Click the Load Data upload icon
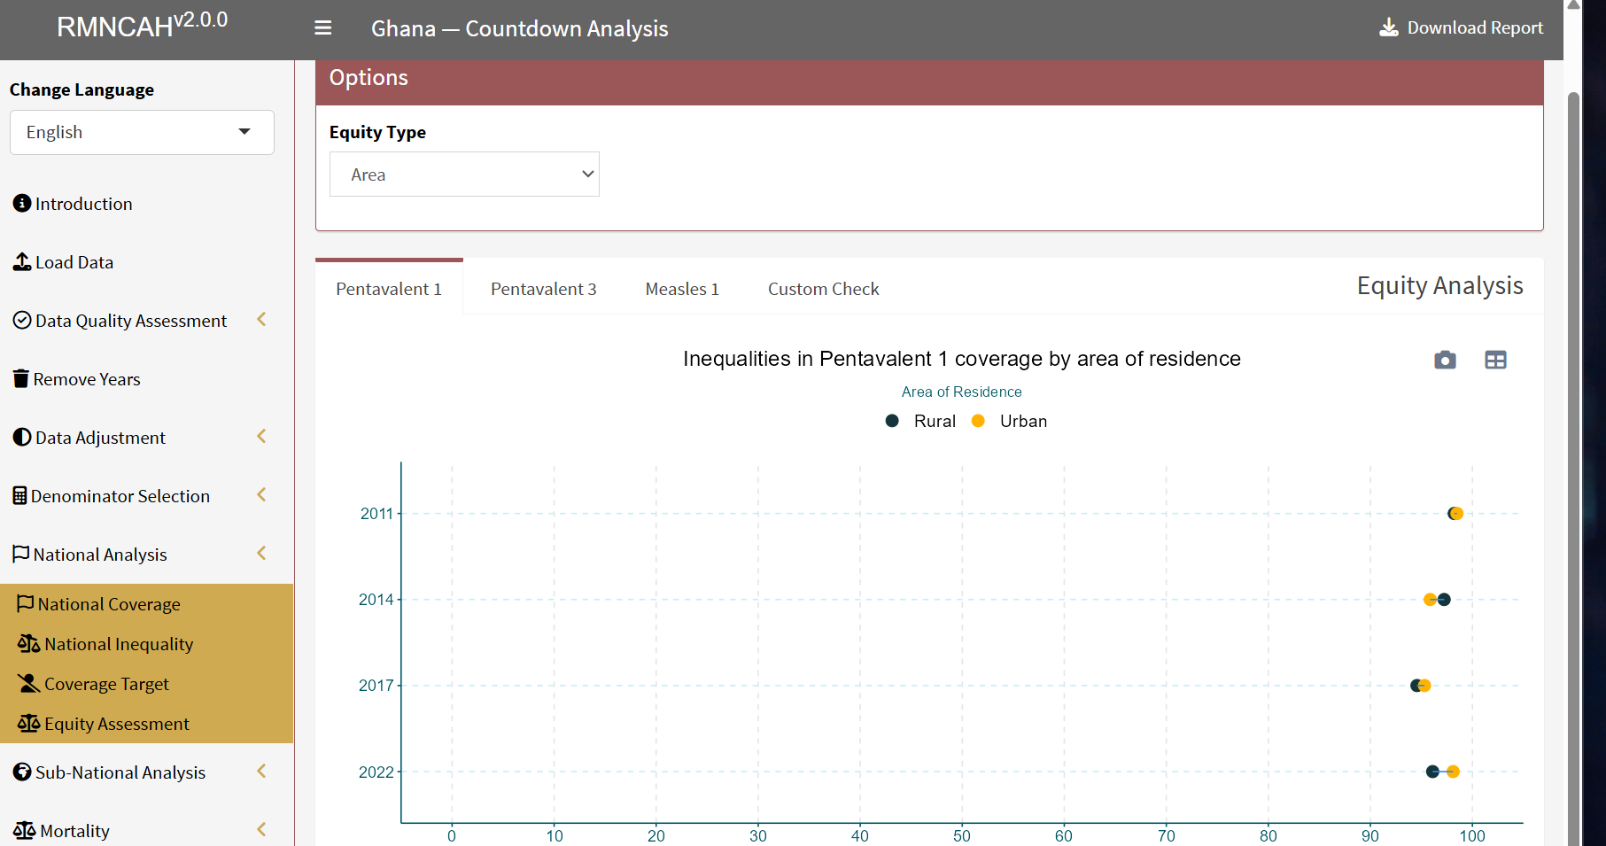Image resolution: width=1606 pixels, height=846 pixels. [x=22, y=261]
